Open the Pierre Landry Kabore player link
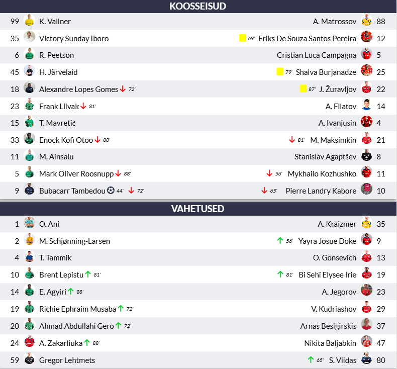The image size is (397, 369). pyautogui.click(x=321, y=191)
